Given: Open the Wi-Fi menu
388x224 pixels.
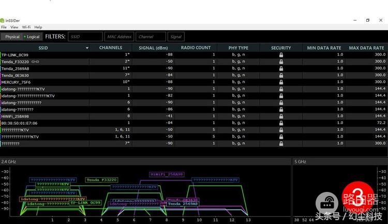Looking at the screenshot, I should [26, 27].
